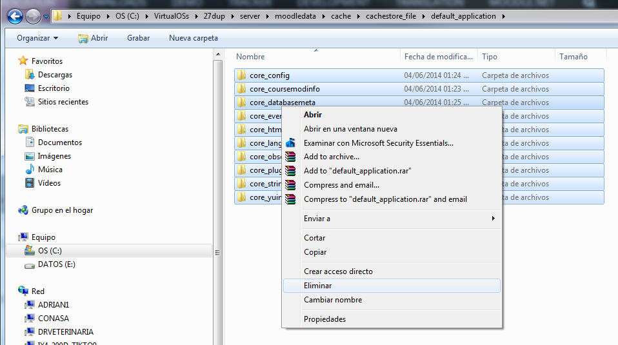Click the DATOS (E:) drive icon

click(30, 264)
